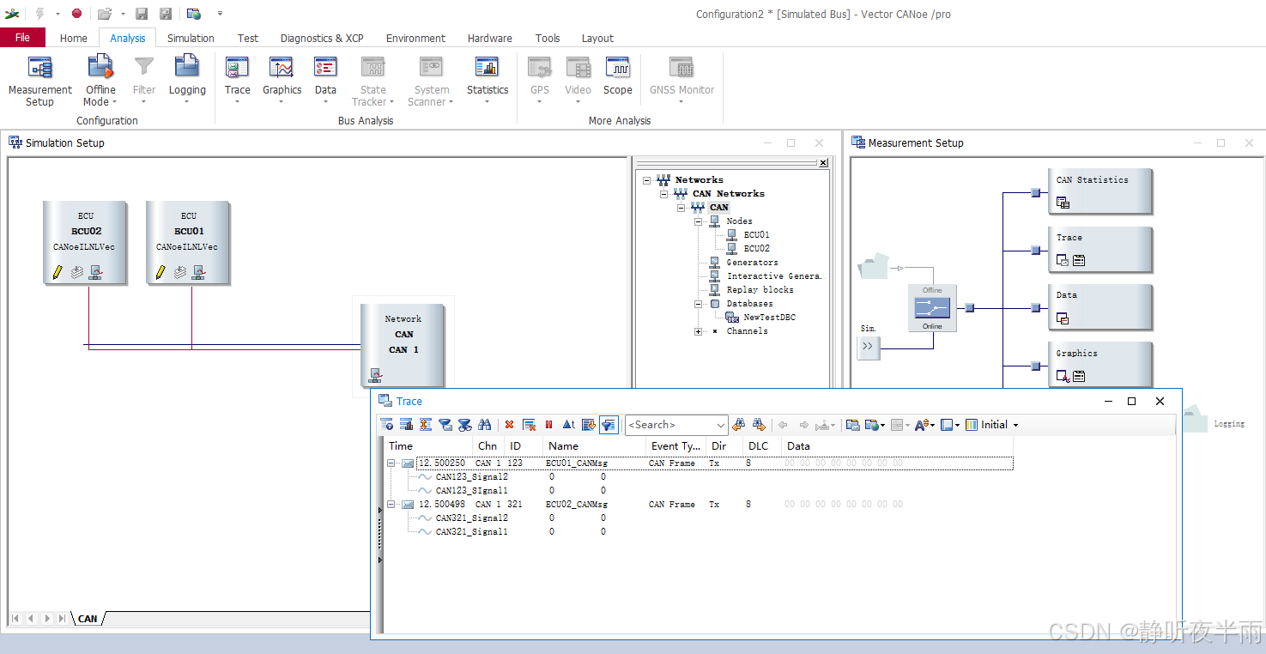This screenshot has width=1266, height=654.
Task: Collapse the Networks root tree node
Action: (646, 180)
